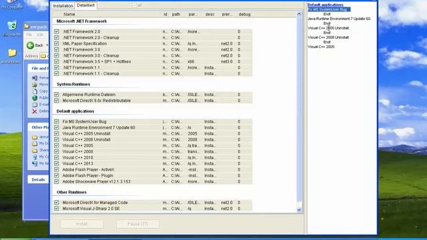Switch to the Installation tab
The height and width of the screenshot is (240, 427).
(x=63, y=6)
